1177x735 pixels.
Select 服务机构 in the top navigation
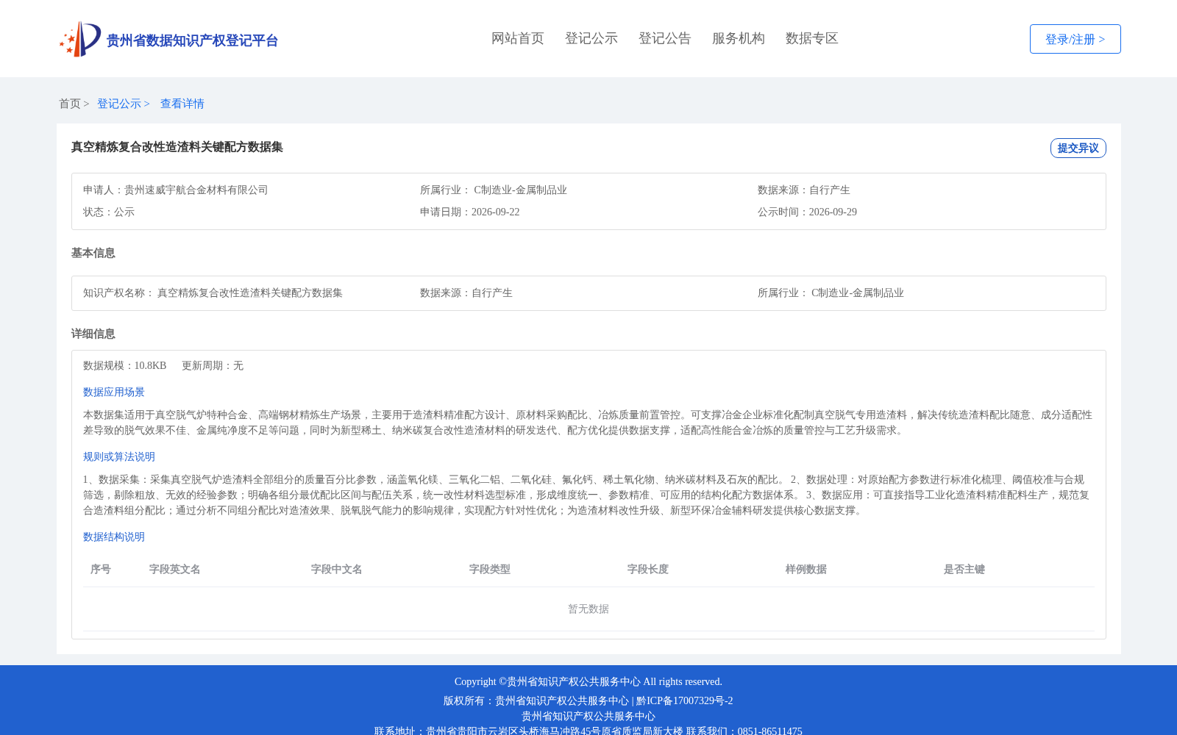tap(739, 38)
